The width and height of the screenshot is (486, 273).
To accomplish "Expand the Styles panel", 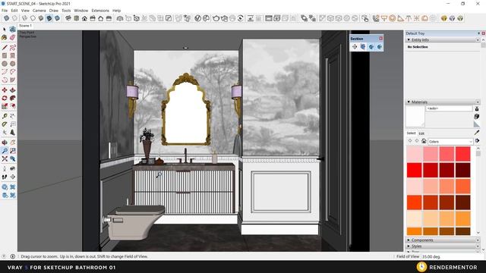I will click(409, 246).
